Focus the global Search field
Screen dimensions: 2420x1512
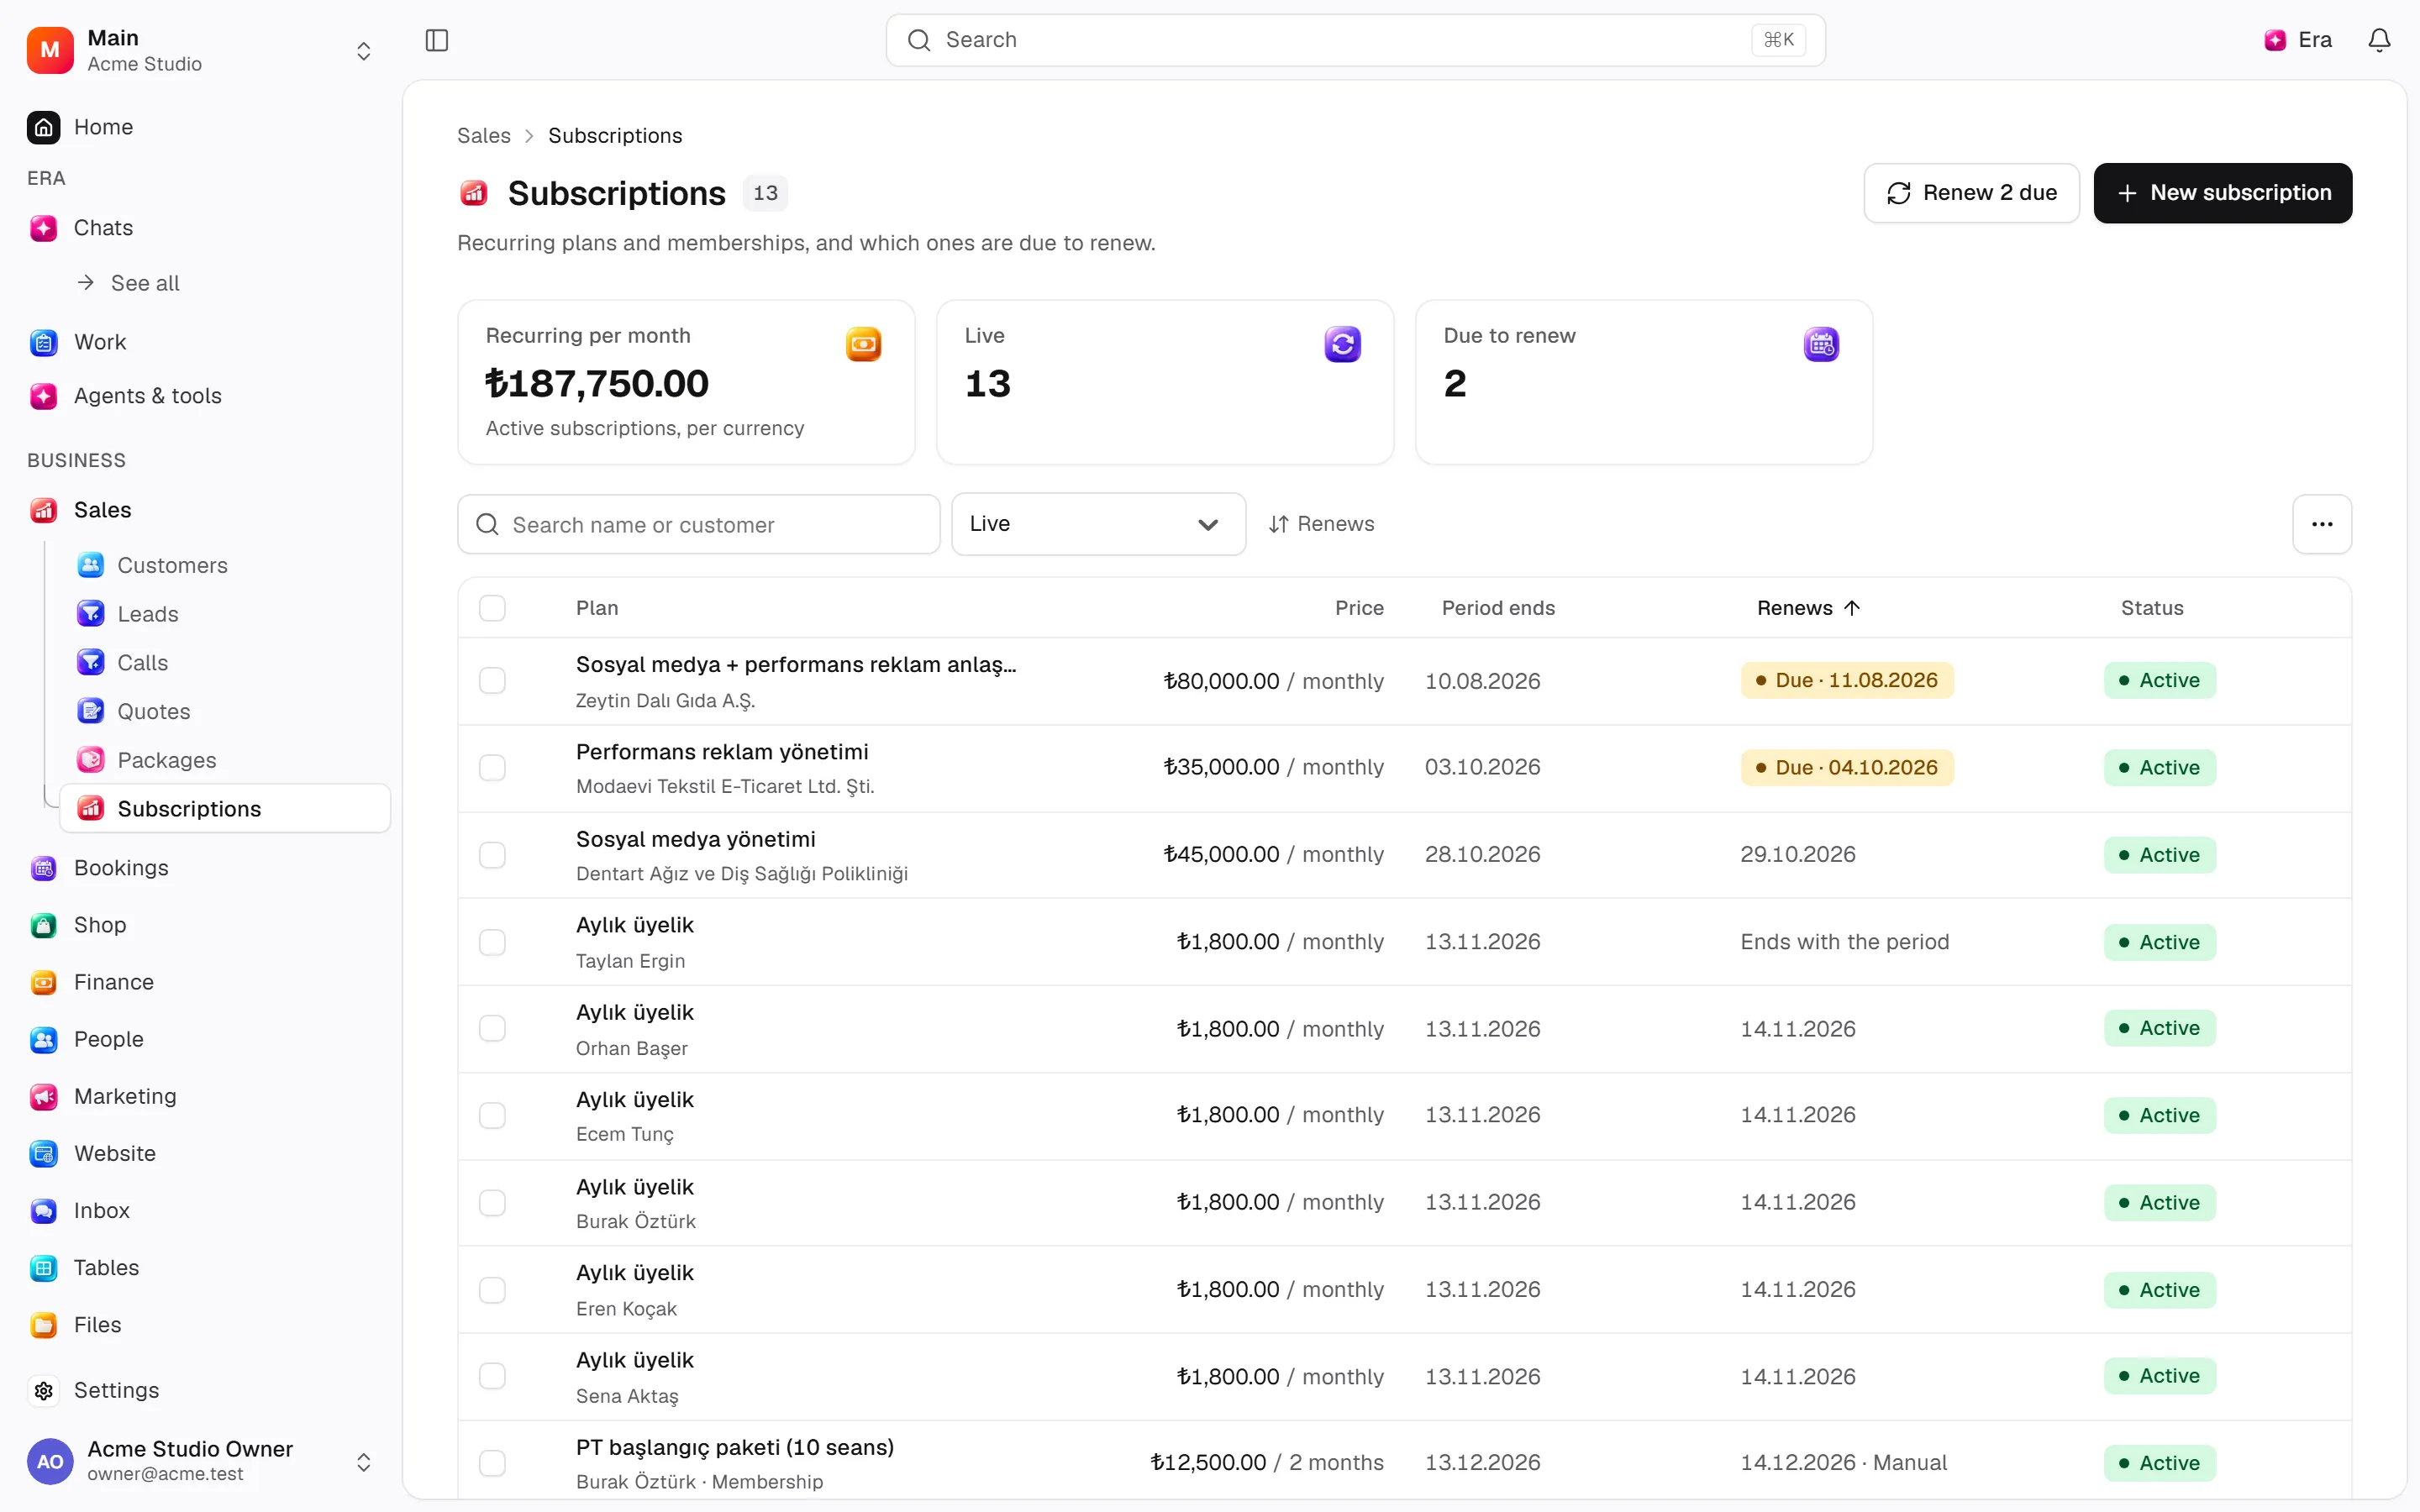click(x=1355, y=40)
